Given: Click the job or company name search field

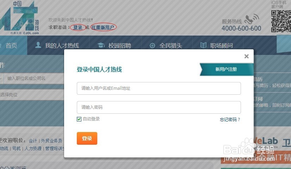Looking at the screenshot, I should point(34,79).
